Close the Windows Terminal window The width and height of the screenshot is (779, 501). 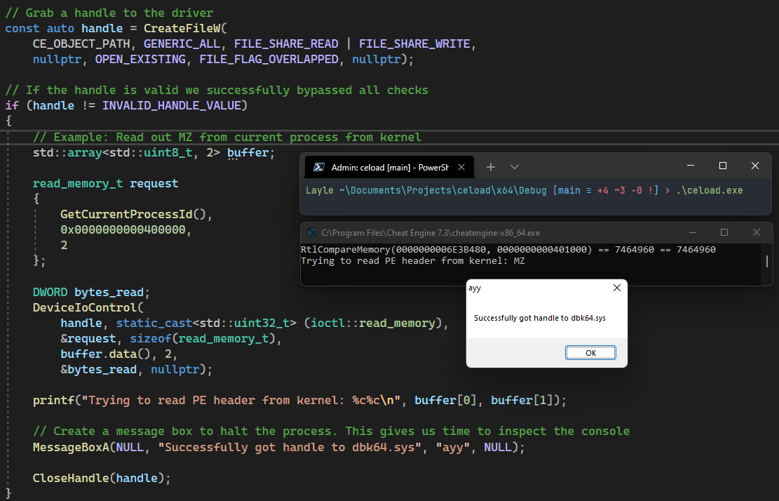click(755, 166)
